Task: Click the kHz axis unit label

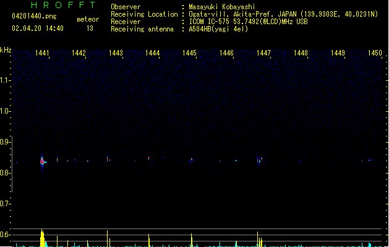Action: (x=6, y=50)
